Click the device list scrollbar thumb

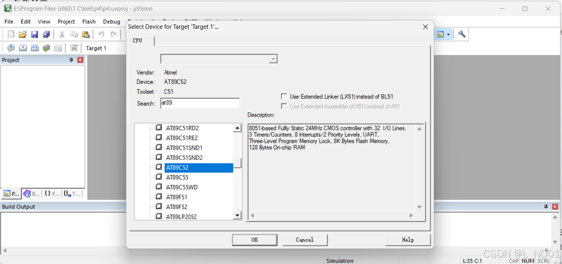237,163
